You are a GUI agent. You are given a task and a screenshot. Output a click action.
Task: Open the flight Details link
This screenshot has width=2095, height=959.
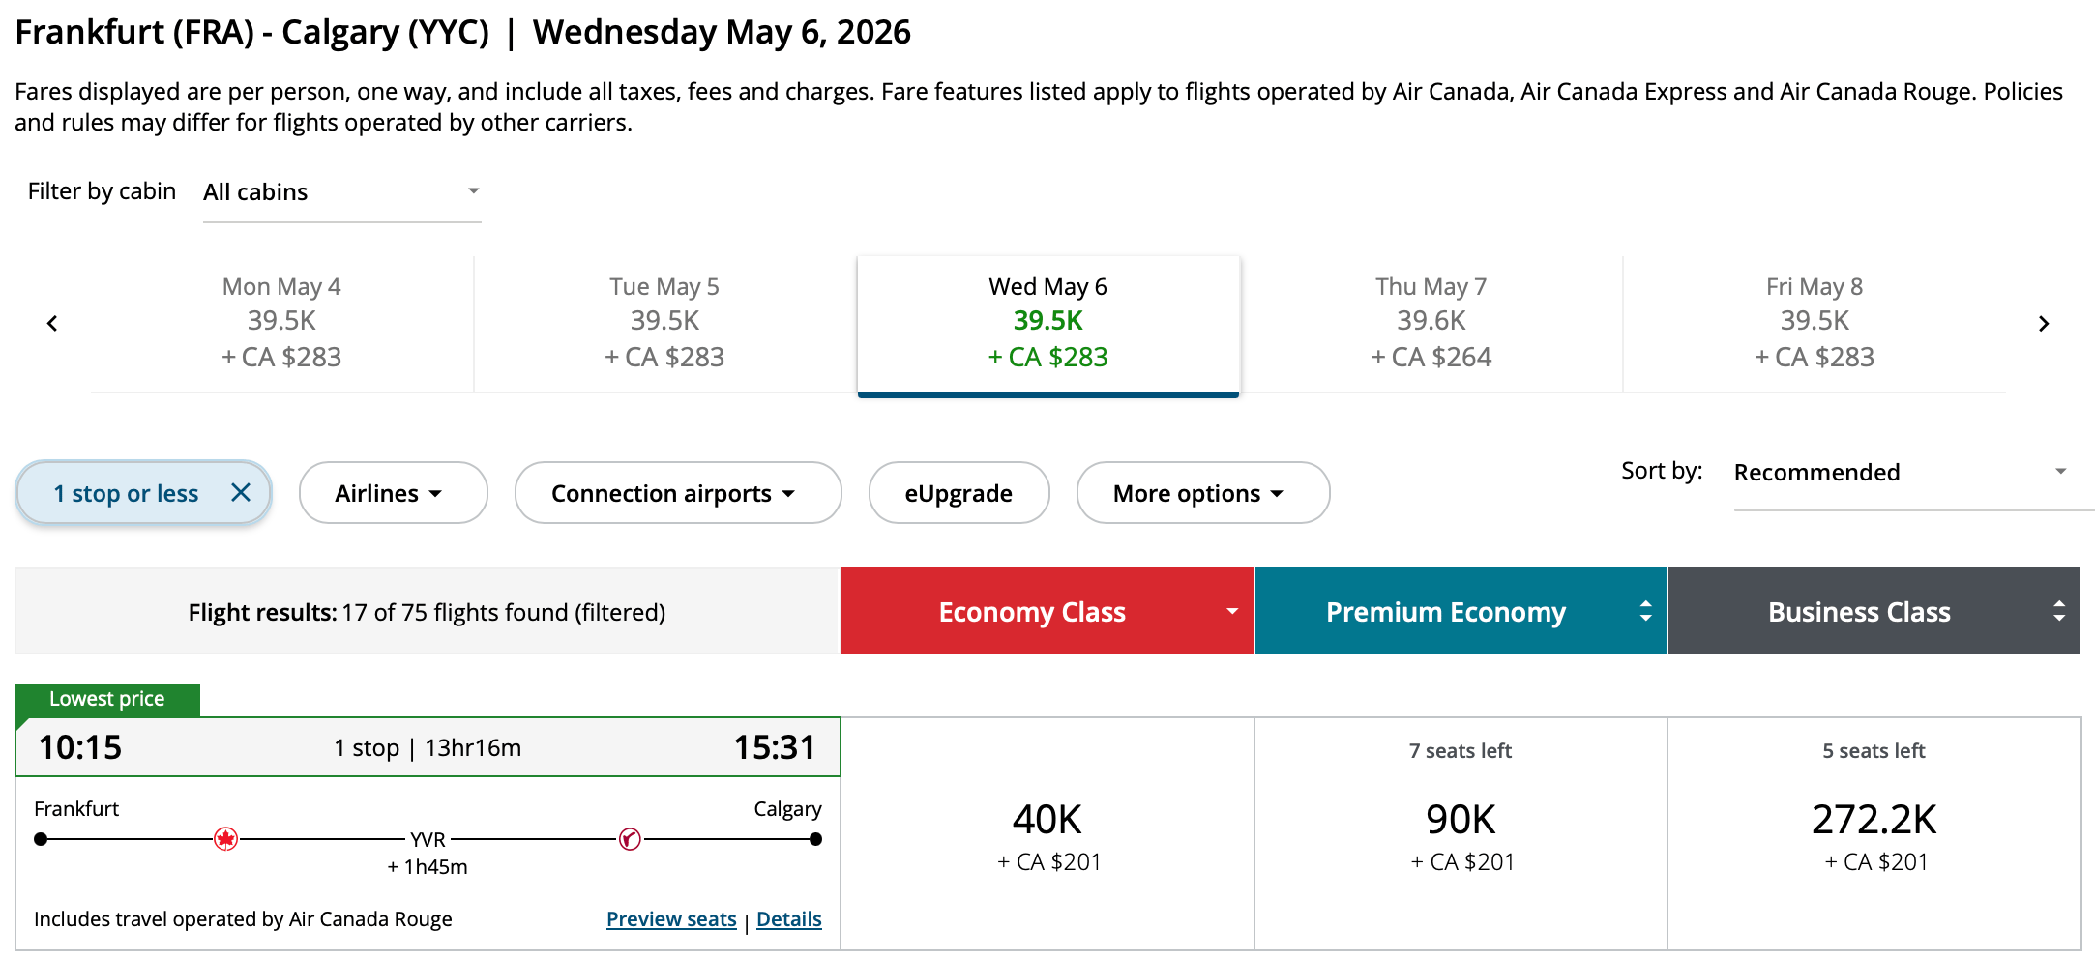coord(788,919)
